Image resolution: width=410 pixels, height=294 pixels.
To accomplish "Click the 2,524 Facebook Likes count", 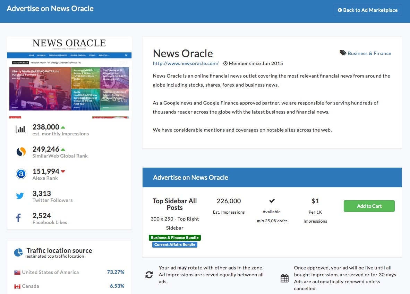I will tap(42, 216).
